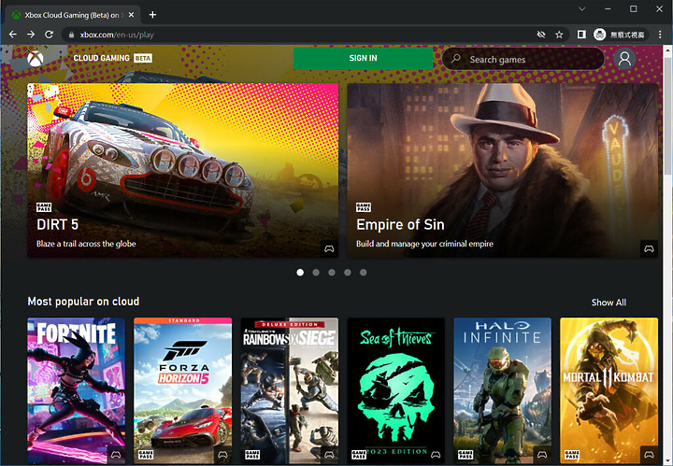673x466 pixels.
Task: Select fourth carousel page dot
Action: click(348, 273)
